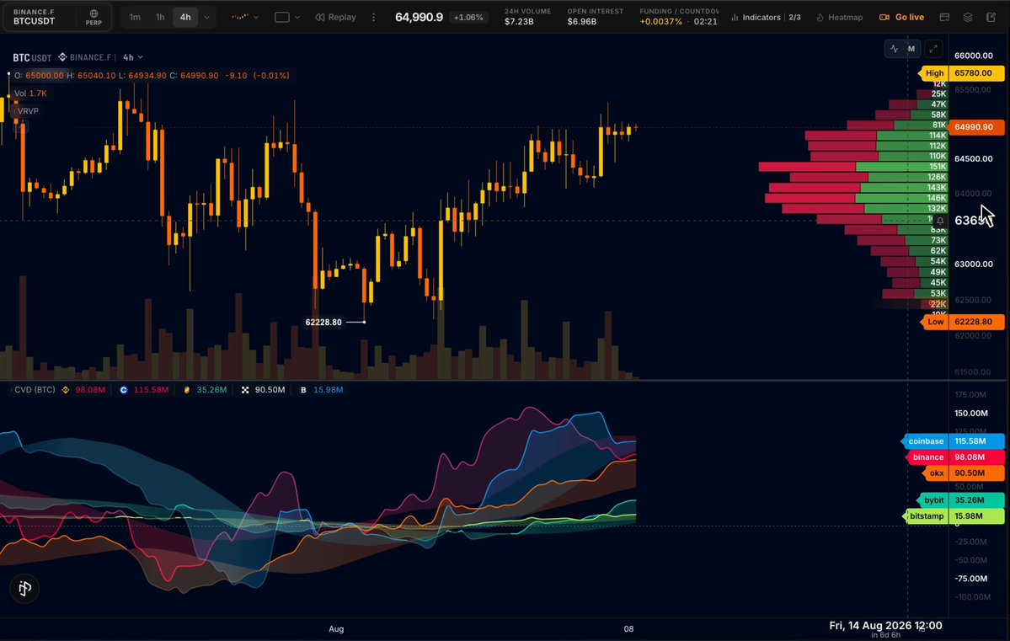Start a stream with Go live

(902, 18)
